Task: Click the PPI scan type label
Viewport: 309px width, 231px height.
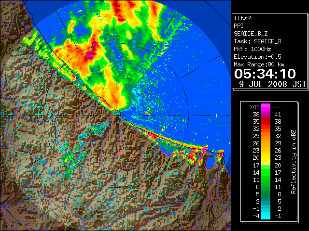Action: (x=239, y=26)
